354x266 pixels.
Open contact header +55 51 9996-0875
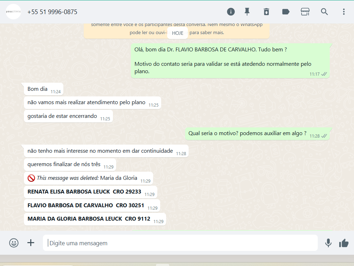pyautogui.click(x=52, y=12)
